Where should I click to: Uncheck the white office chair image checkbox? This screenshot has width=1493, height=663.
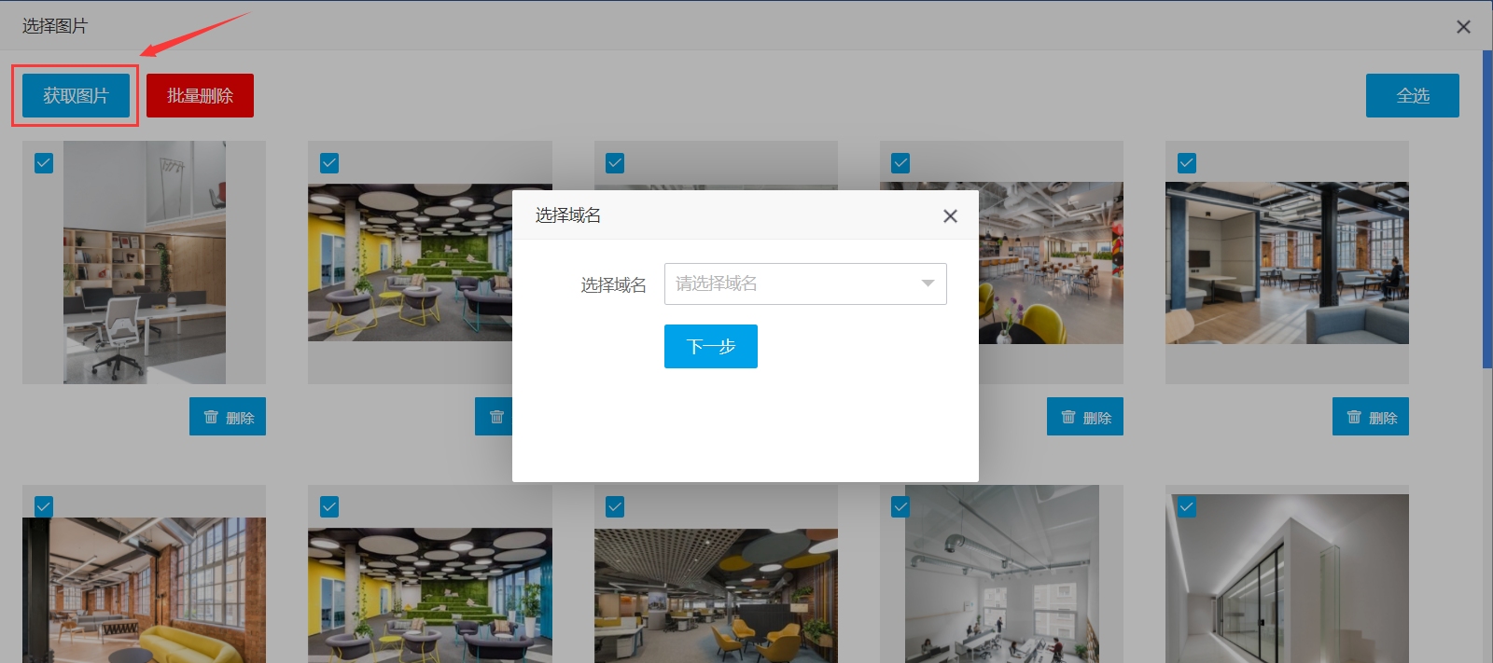pos(44,163)
